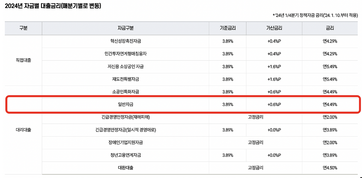362x178 pixels.
Task: Click the 장애인기업지원자금 entry
Action: pyautogui.click(x=126, y=143)
